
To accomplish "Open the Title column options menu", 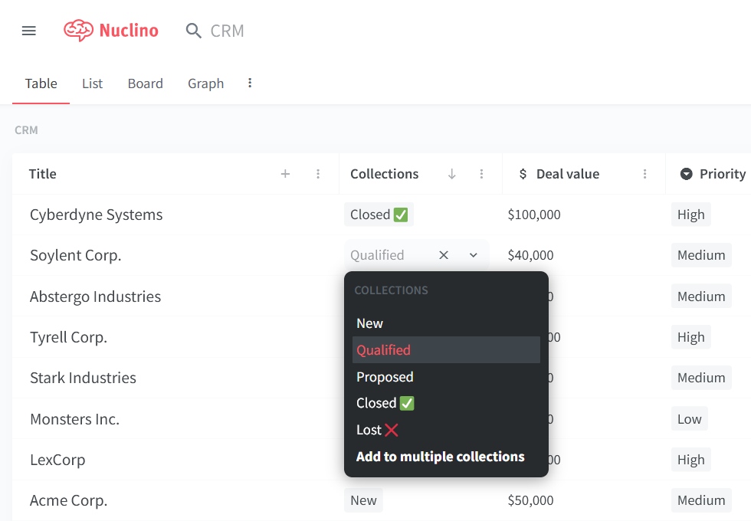I will click(318, 174).
